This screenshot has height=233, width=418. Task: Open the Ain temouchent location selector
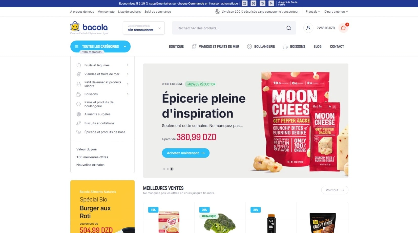(144, 28)
